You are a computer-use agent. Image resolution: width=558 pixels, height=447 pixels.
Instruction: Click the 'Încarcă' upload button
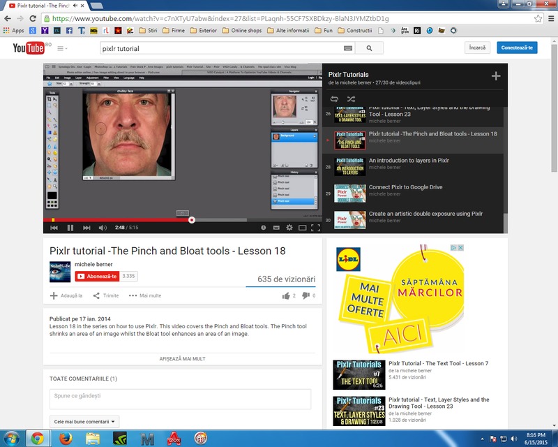[477, 47]
